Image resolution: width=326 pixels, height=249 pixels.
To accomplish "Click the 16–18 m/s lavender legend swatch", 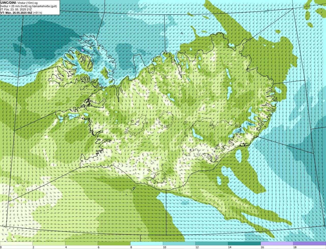I will 277,244.
